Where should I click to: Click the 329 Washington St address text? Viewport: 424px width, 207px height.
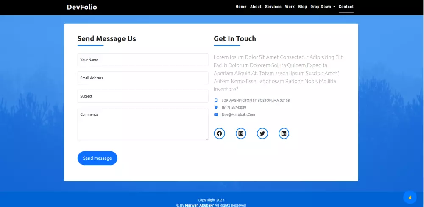[256, 100]
